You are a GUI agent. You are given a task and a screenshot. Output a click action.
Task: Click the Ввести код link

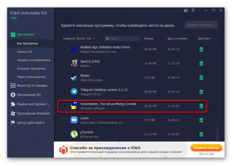pos(206,154)
